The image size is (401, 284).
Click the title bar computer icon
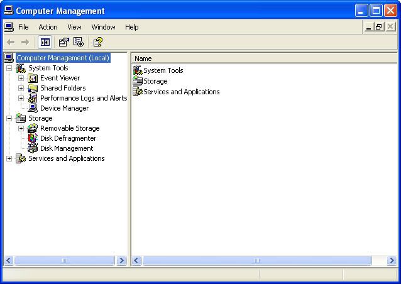coord(9,11)
